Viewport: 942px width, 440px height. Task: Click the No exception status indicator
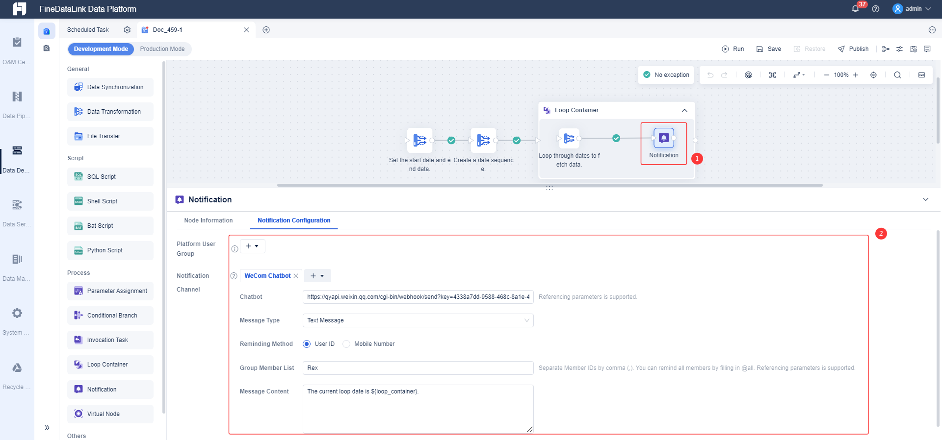point(666,75)
